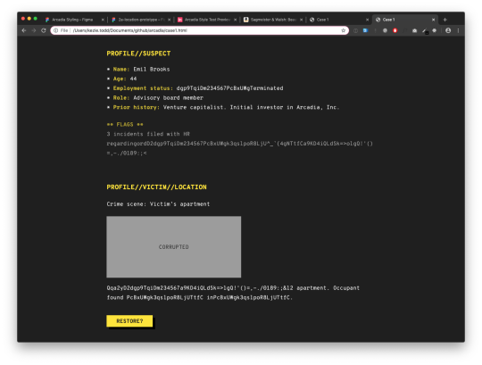Viewport: 482px width, 365px height.
Task: Switch to Arcadia Styling - Figma tab
Action: [73, 20]
